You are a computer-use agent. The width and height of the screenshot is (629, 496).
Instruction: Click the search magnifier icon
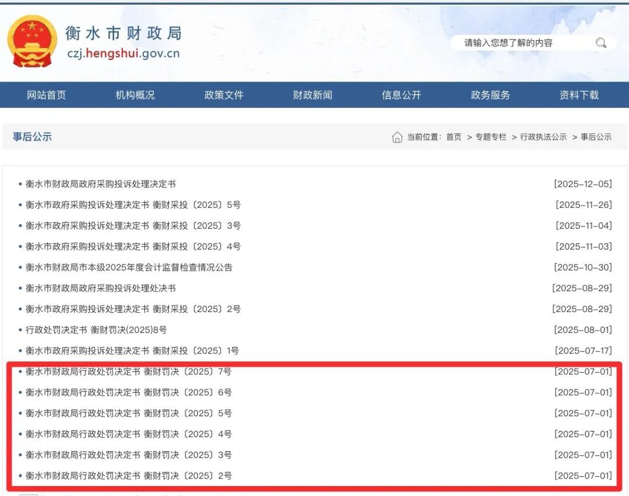[600, 42]
